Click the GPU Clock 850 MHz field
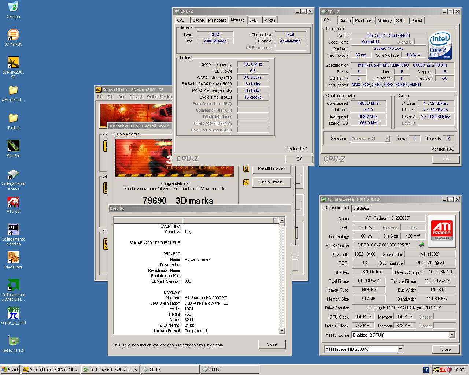 363,317
